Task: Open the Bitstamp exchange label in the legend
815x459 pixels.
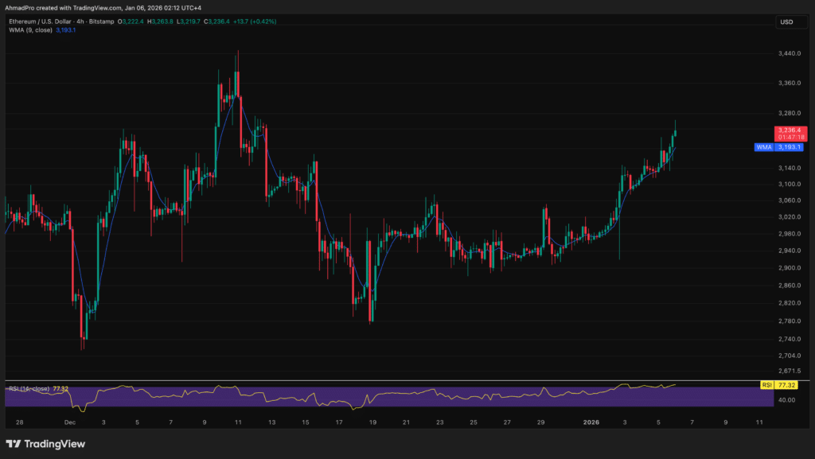Action: pyautogui.click(x=100, y=21)
